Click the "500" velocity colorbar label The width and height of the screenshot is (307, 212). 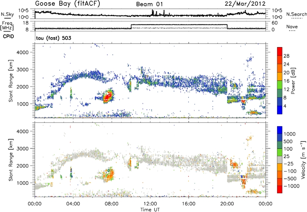288,141
